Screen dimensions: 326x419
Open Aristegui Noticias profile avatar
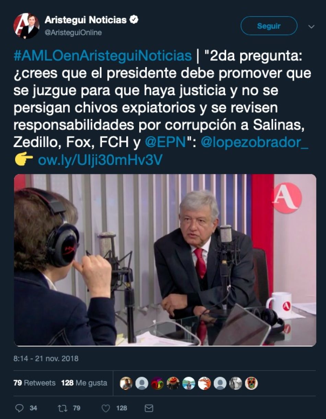(x=26, y=26)
